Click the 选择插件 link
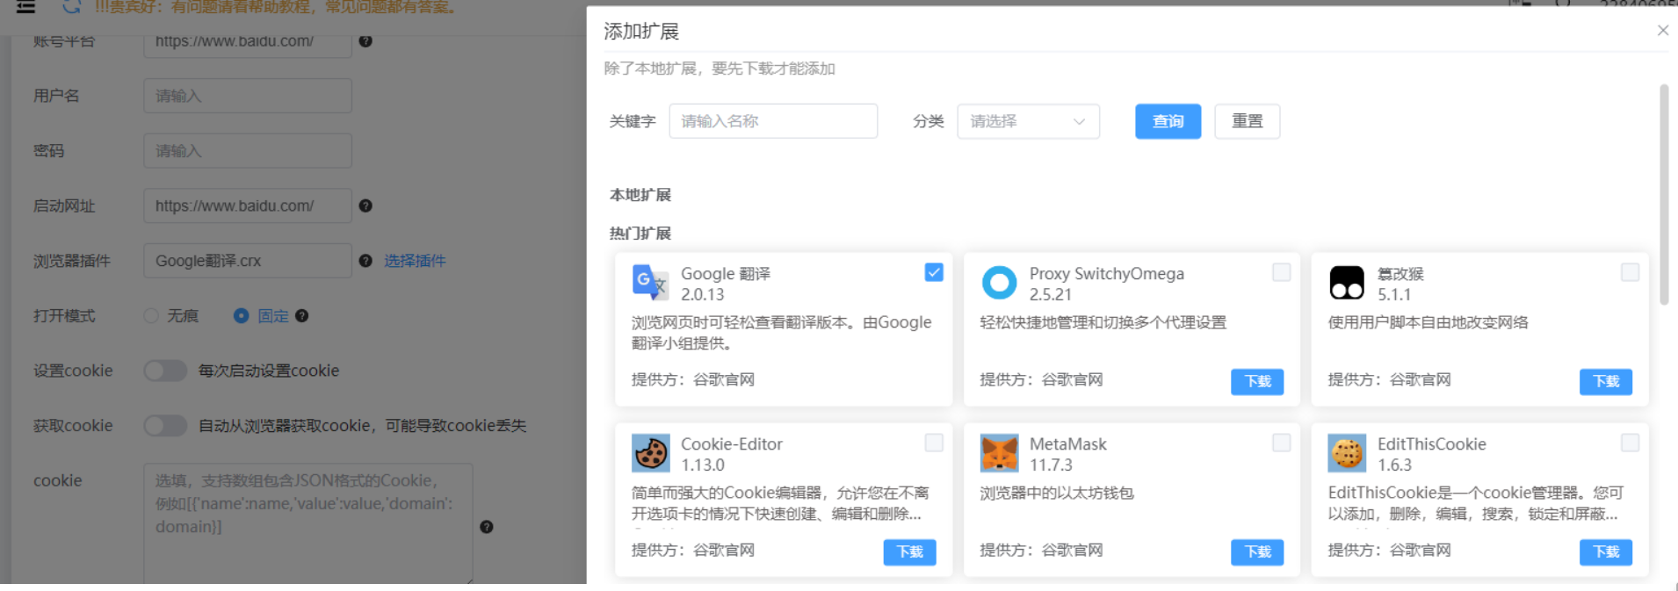 (415, 261)
